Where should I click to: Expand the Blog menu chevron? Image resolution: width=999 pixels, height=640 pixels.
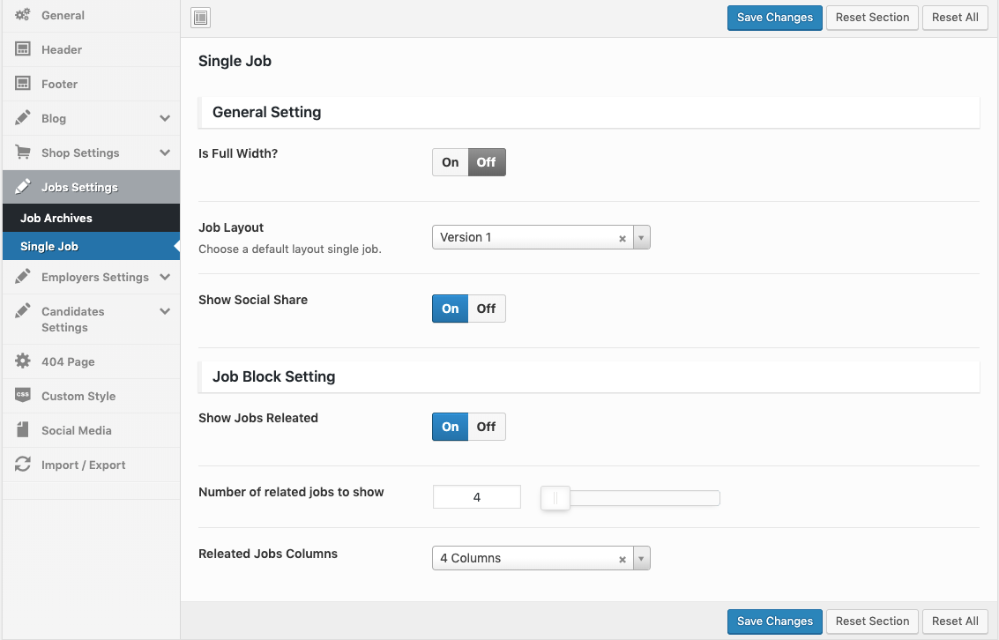click(x=165, y=118)
